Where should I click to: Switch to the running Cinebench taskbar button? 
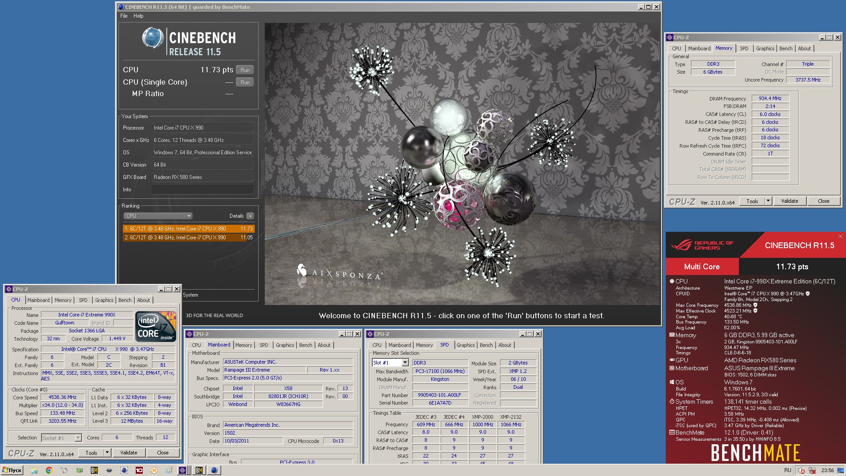[x=214, y=470]
